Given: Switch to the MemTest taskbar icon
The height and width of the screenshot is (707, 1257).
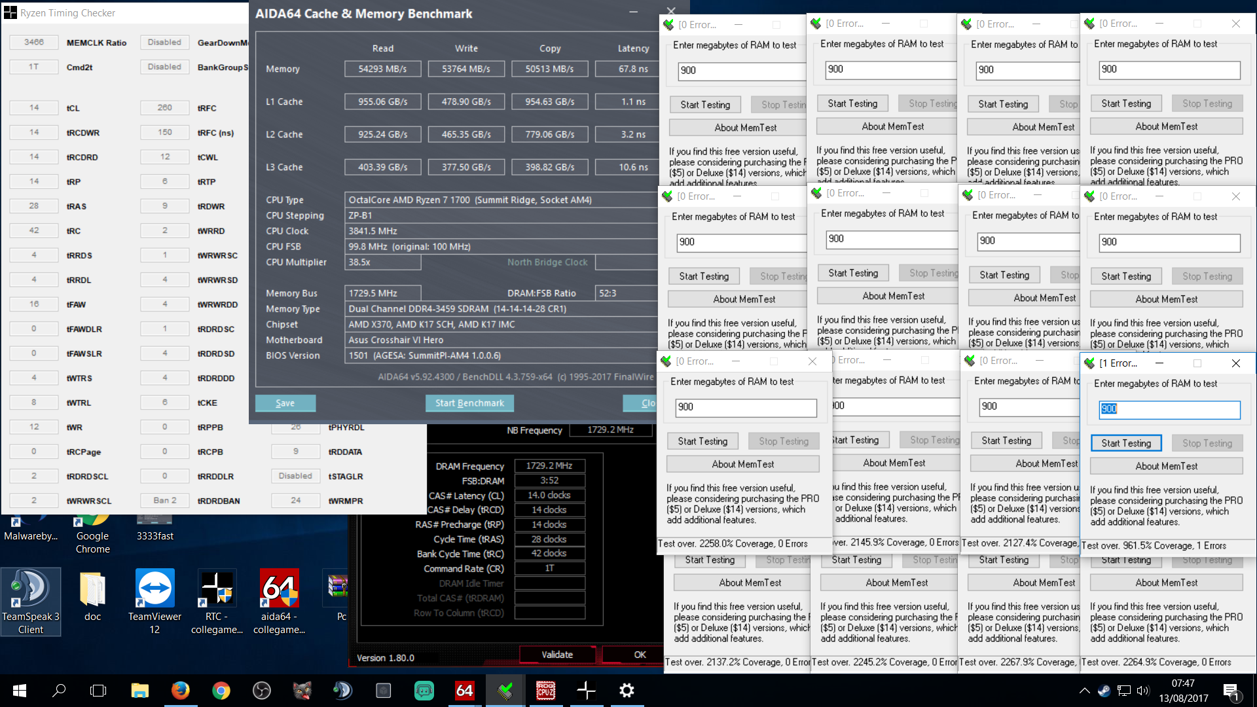Looking at the screenshot, I should point(505,690).
